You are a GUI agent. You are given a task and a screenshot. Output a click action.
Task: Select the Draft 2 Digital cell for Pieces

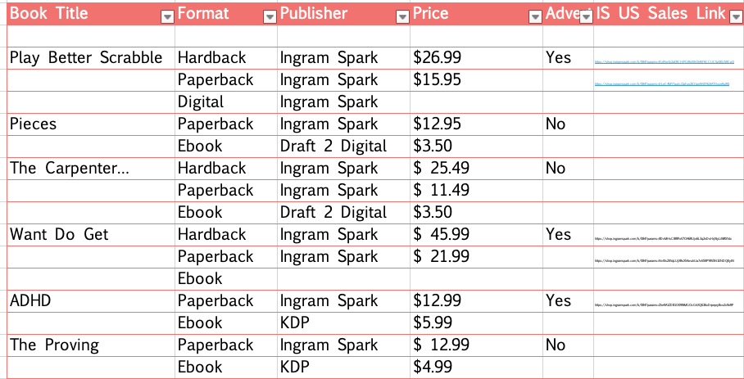pyautogui.click(x=343, y=147)
